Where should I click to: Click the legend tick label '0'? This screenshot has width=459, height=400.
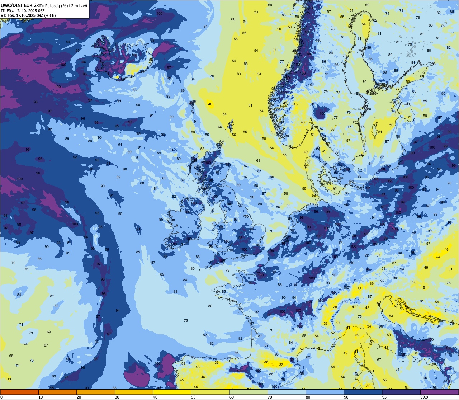pos(1,397)
